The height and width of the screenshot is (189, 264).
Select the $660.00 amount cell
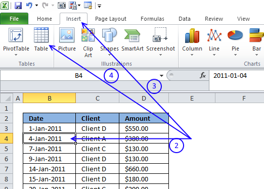click(144, 169)
